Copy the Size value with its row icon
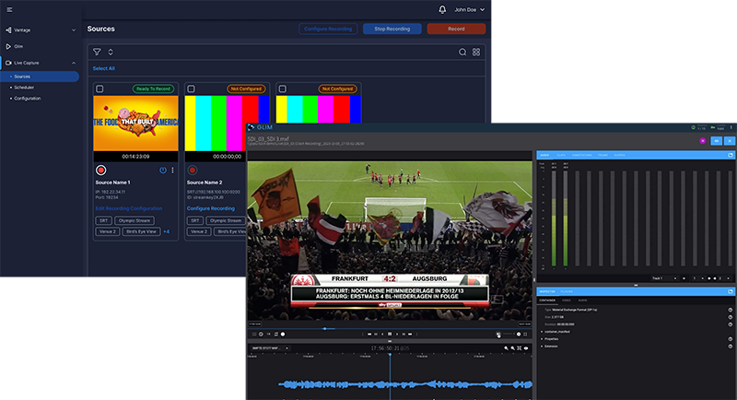Image resolution: width=737 pixels, height=400 pixels. (730, 317)
